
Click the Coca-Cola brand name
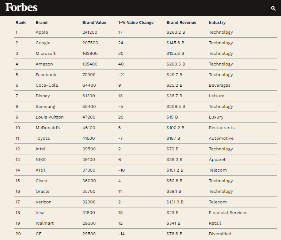pos(47,85)
